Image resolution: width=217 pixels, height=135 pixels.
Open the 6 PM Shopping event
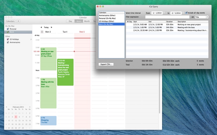pyautogui.click(x=48, y=120)
